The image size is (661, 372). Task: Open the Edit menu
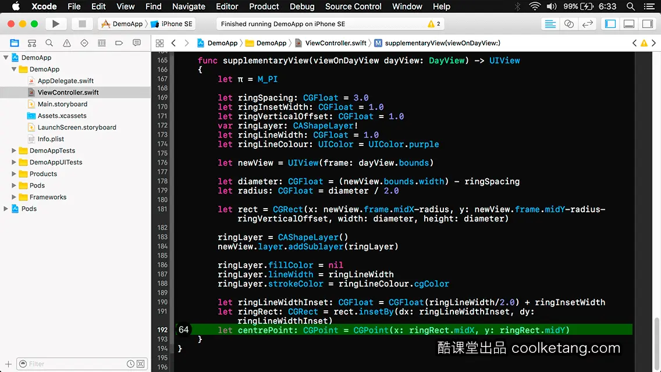coord(98,6)
